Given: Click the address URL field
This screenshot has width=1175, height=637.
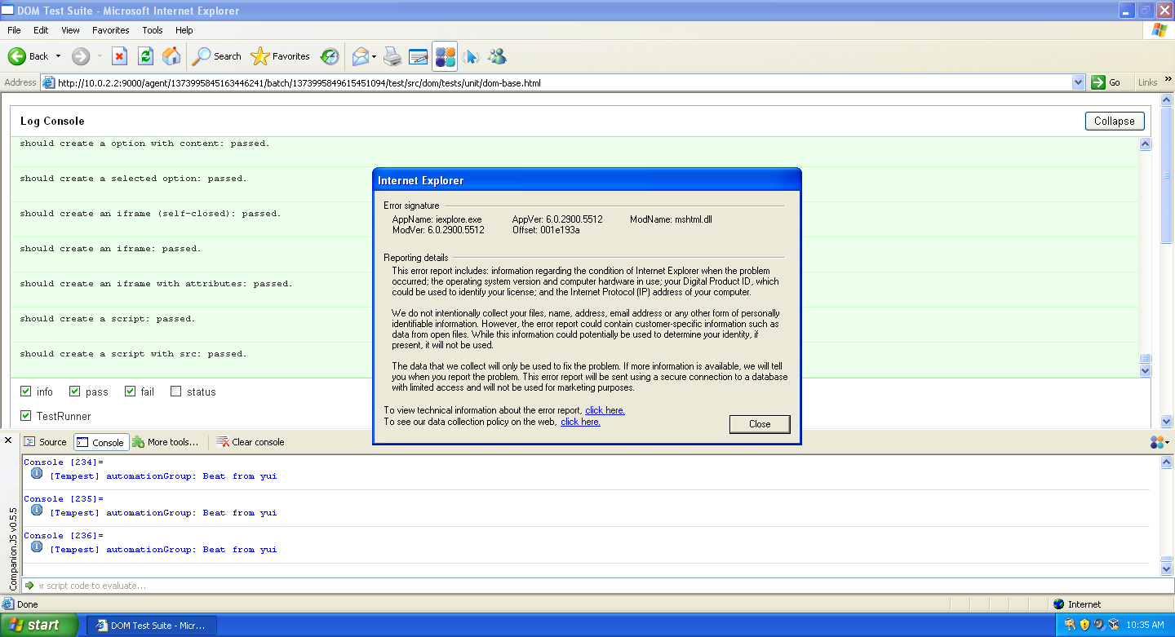Looking at the screenshot, I should click(x=563, y=82).
